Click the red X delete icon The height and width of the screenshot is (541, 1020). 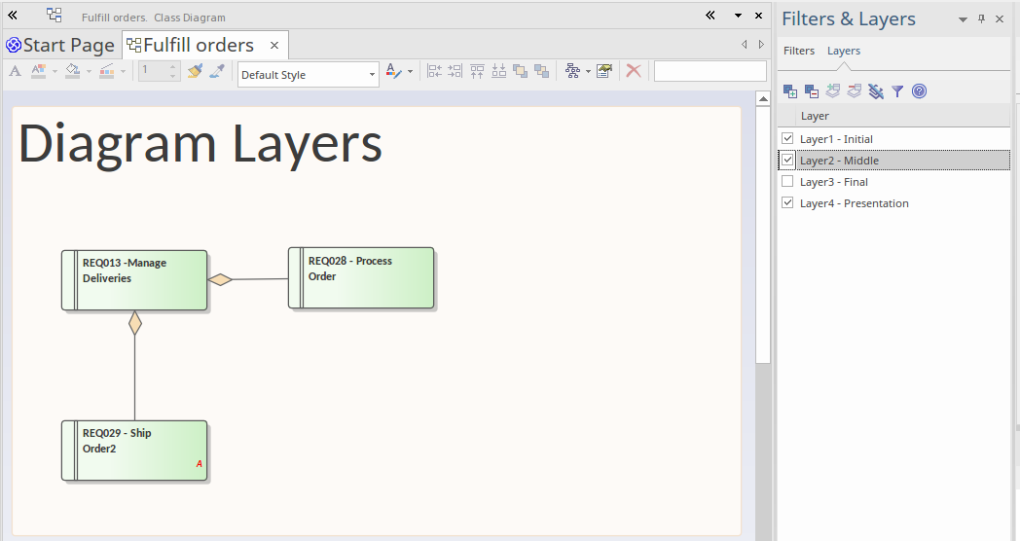coord(634,71)
